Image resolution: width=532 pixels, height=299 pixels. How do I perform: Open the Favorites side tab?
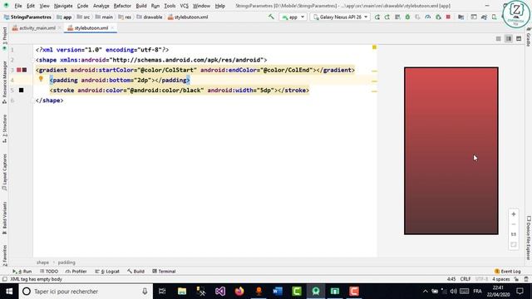[x=4, y=255]
